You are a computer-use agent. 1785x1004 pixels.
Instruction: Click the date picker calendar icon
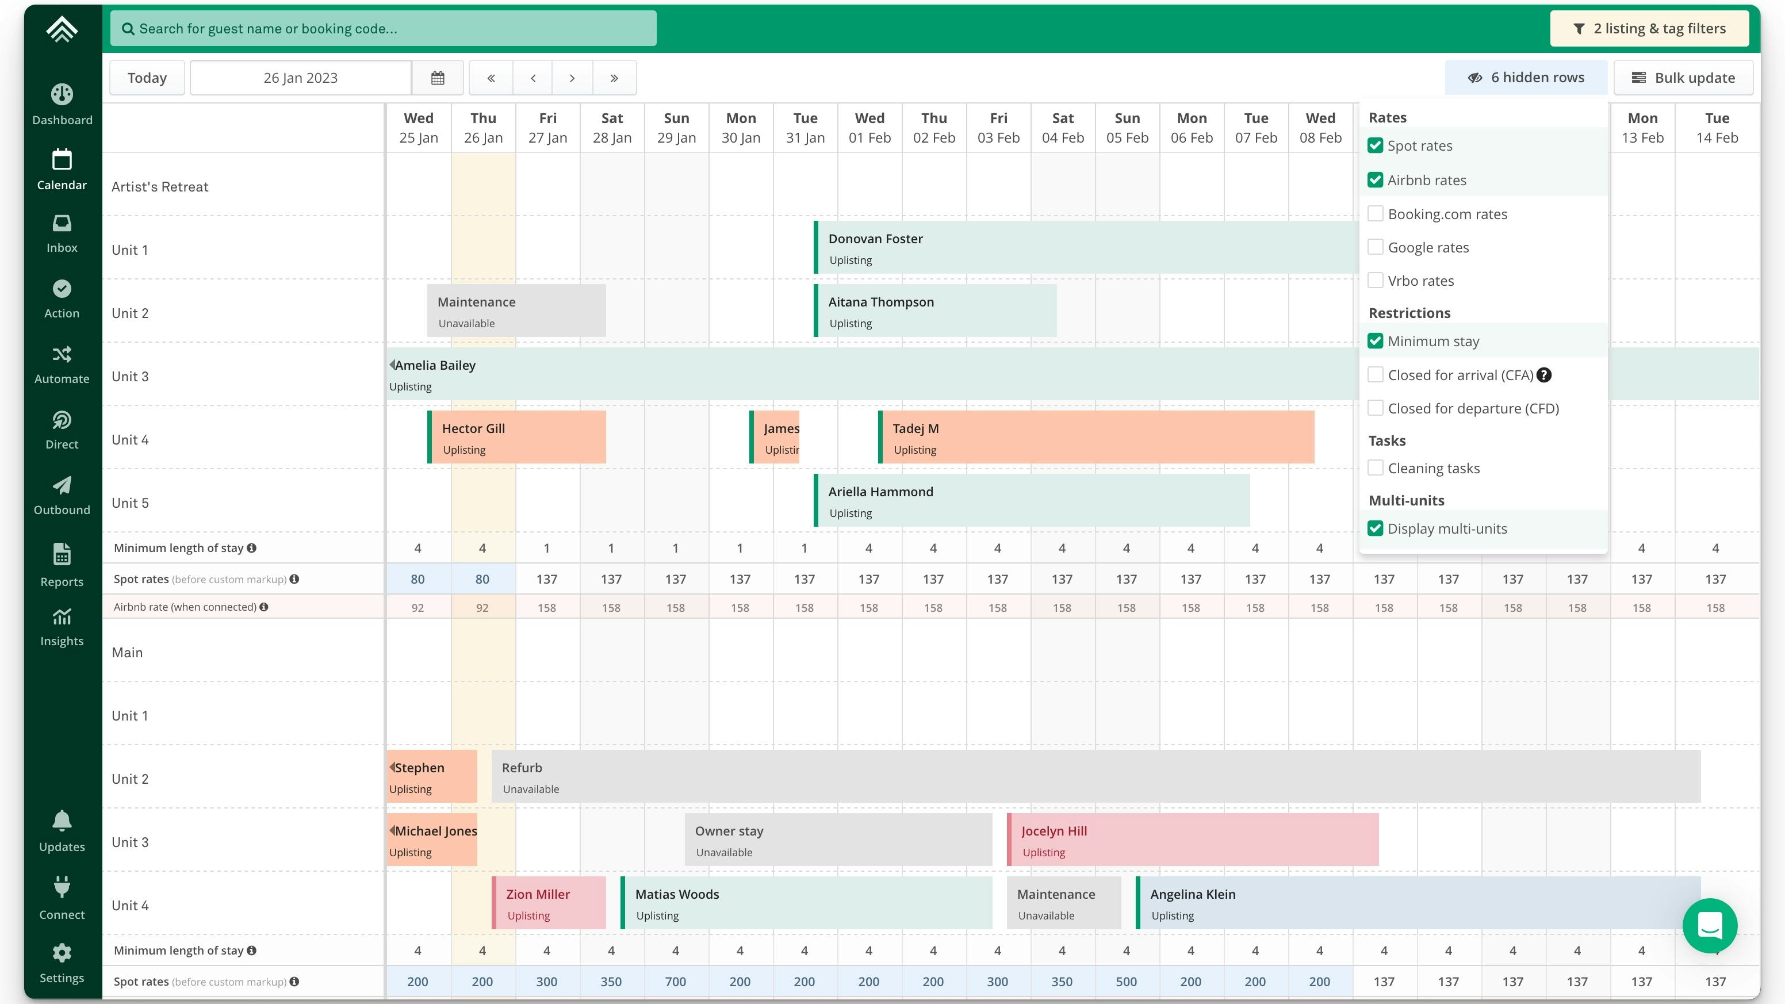[x=436, y=78]
